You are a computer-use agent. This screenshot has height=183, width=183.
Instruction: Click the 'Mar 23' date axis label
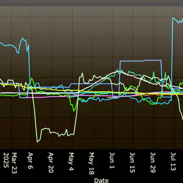point(14,163)
